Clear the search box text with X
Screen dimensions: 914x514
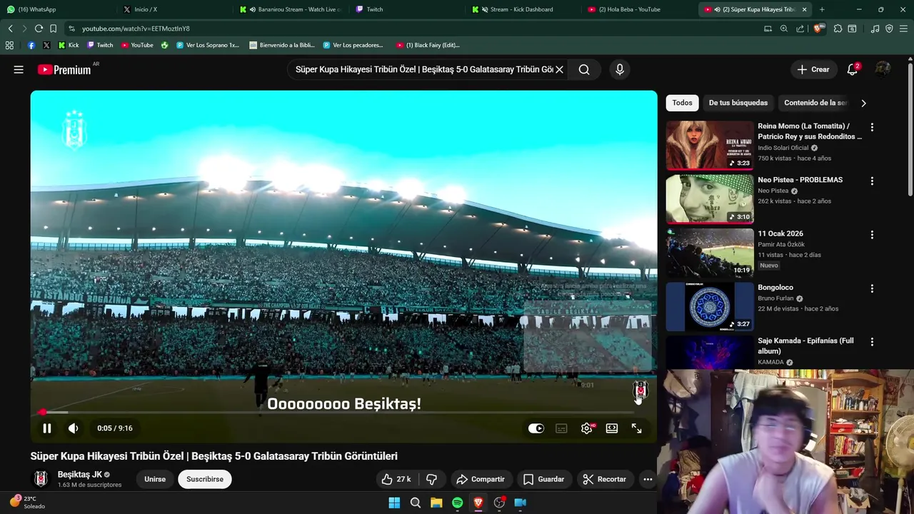point(560,69)
